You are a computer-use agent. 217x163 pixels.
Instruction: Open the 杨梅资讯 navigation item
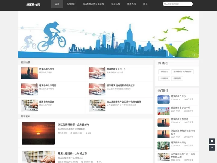click(71, 4)
